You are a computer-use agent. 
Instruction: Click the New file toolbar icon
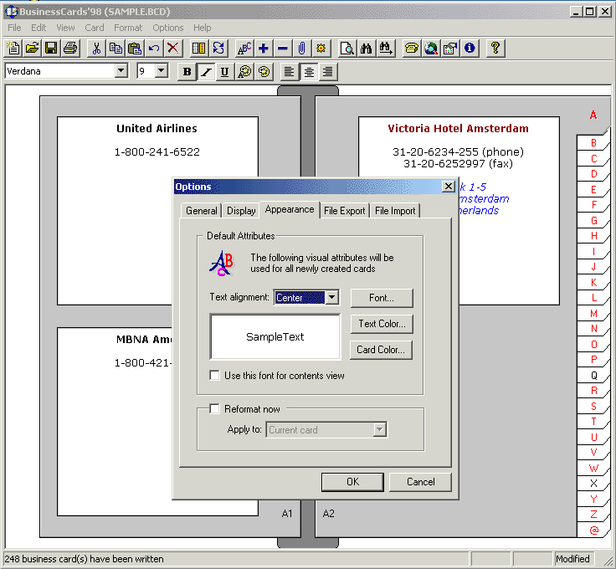(x=13, y=49)
